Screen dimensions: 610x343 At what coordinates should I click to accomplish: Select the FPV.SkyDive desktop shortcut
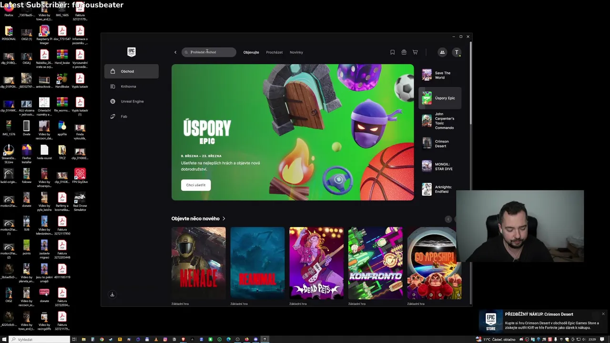[80, 176]
